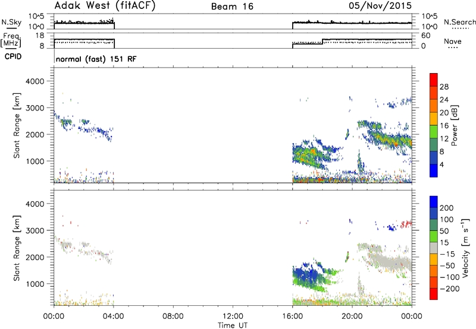Click the 'CPID' label
This screenshot has height=329, width=476.
(13, 56)
